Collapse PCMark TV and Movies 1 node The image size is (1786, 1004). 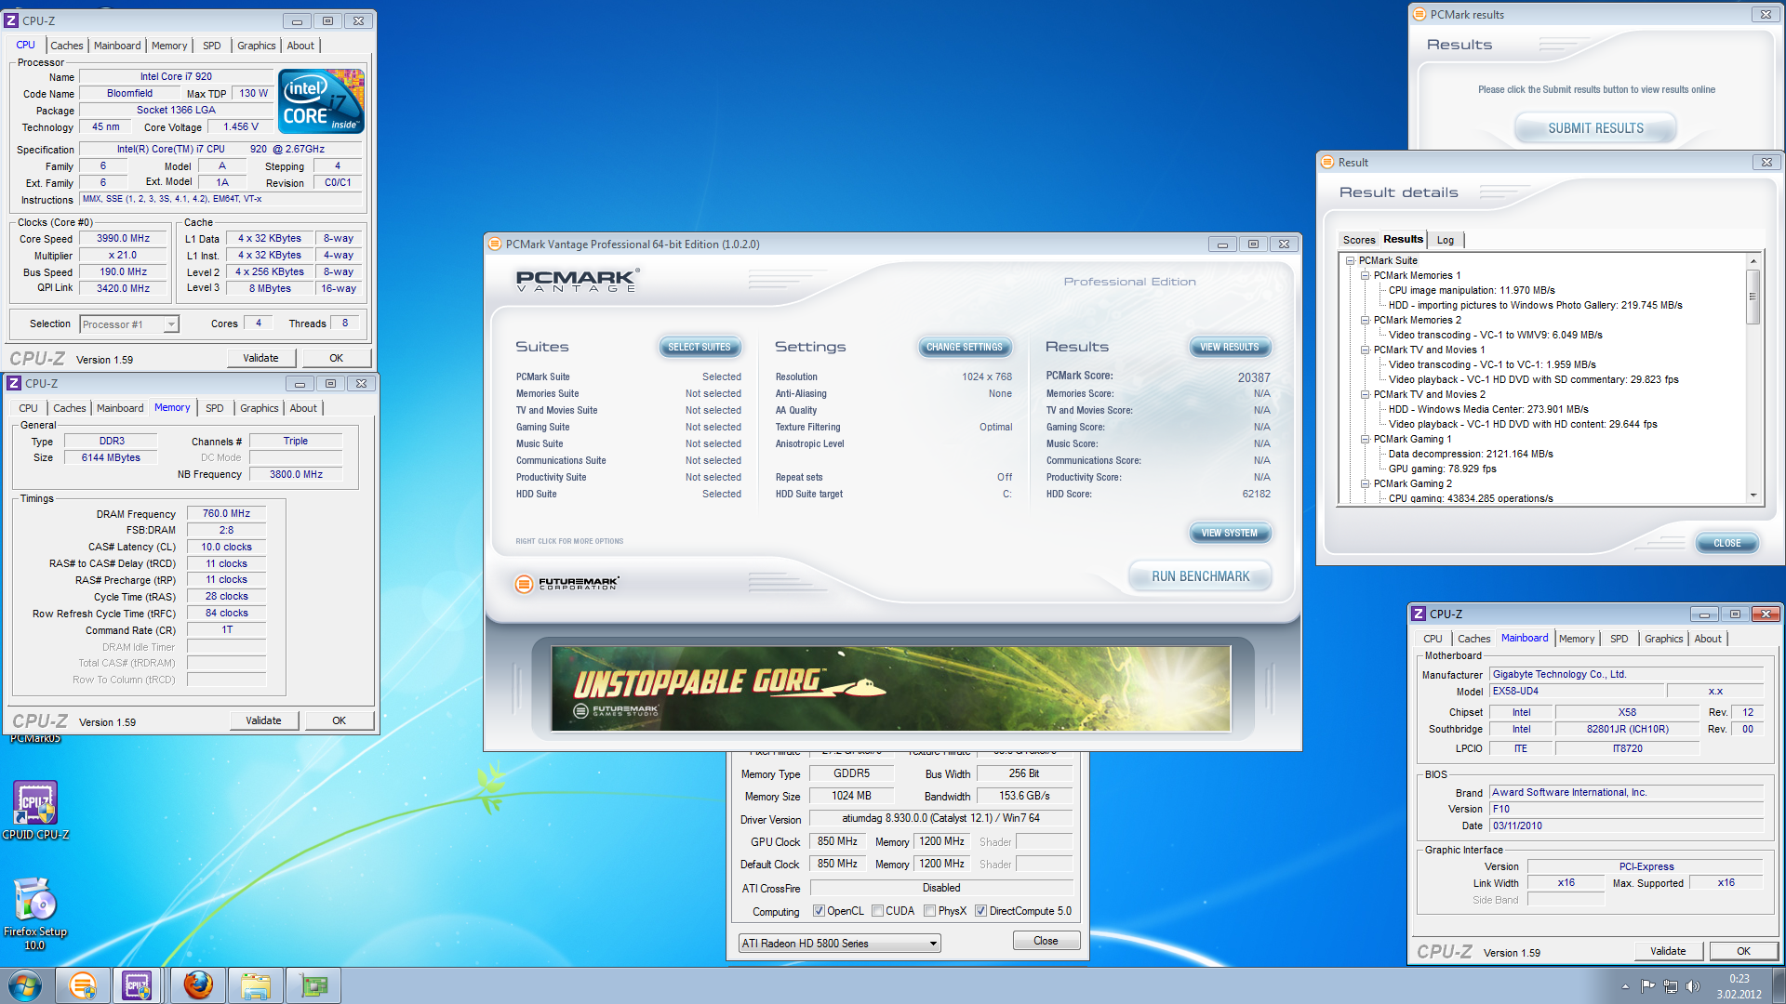1365,350
